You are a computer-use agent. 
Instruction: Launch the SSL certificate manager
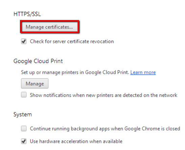click(x=49, y=27)
